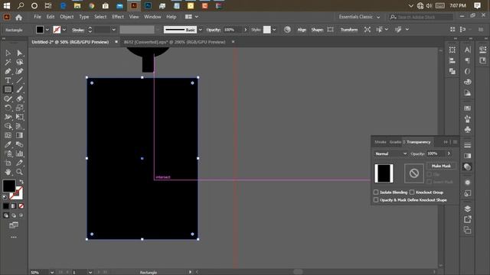Click Edit Toolbar three dots
490x275 pixels.
(x=14, y=238)
